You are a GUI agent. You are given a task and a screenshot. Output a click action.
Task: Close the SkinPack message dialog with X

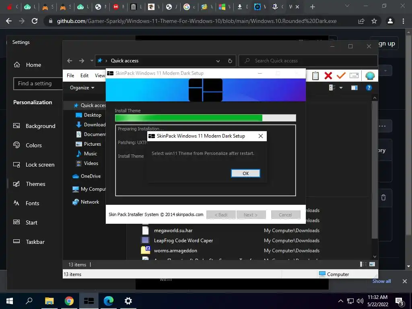[260, 136]
